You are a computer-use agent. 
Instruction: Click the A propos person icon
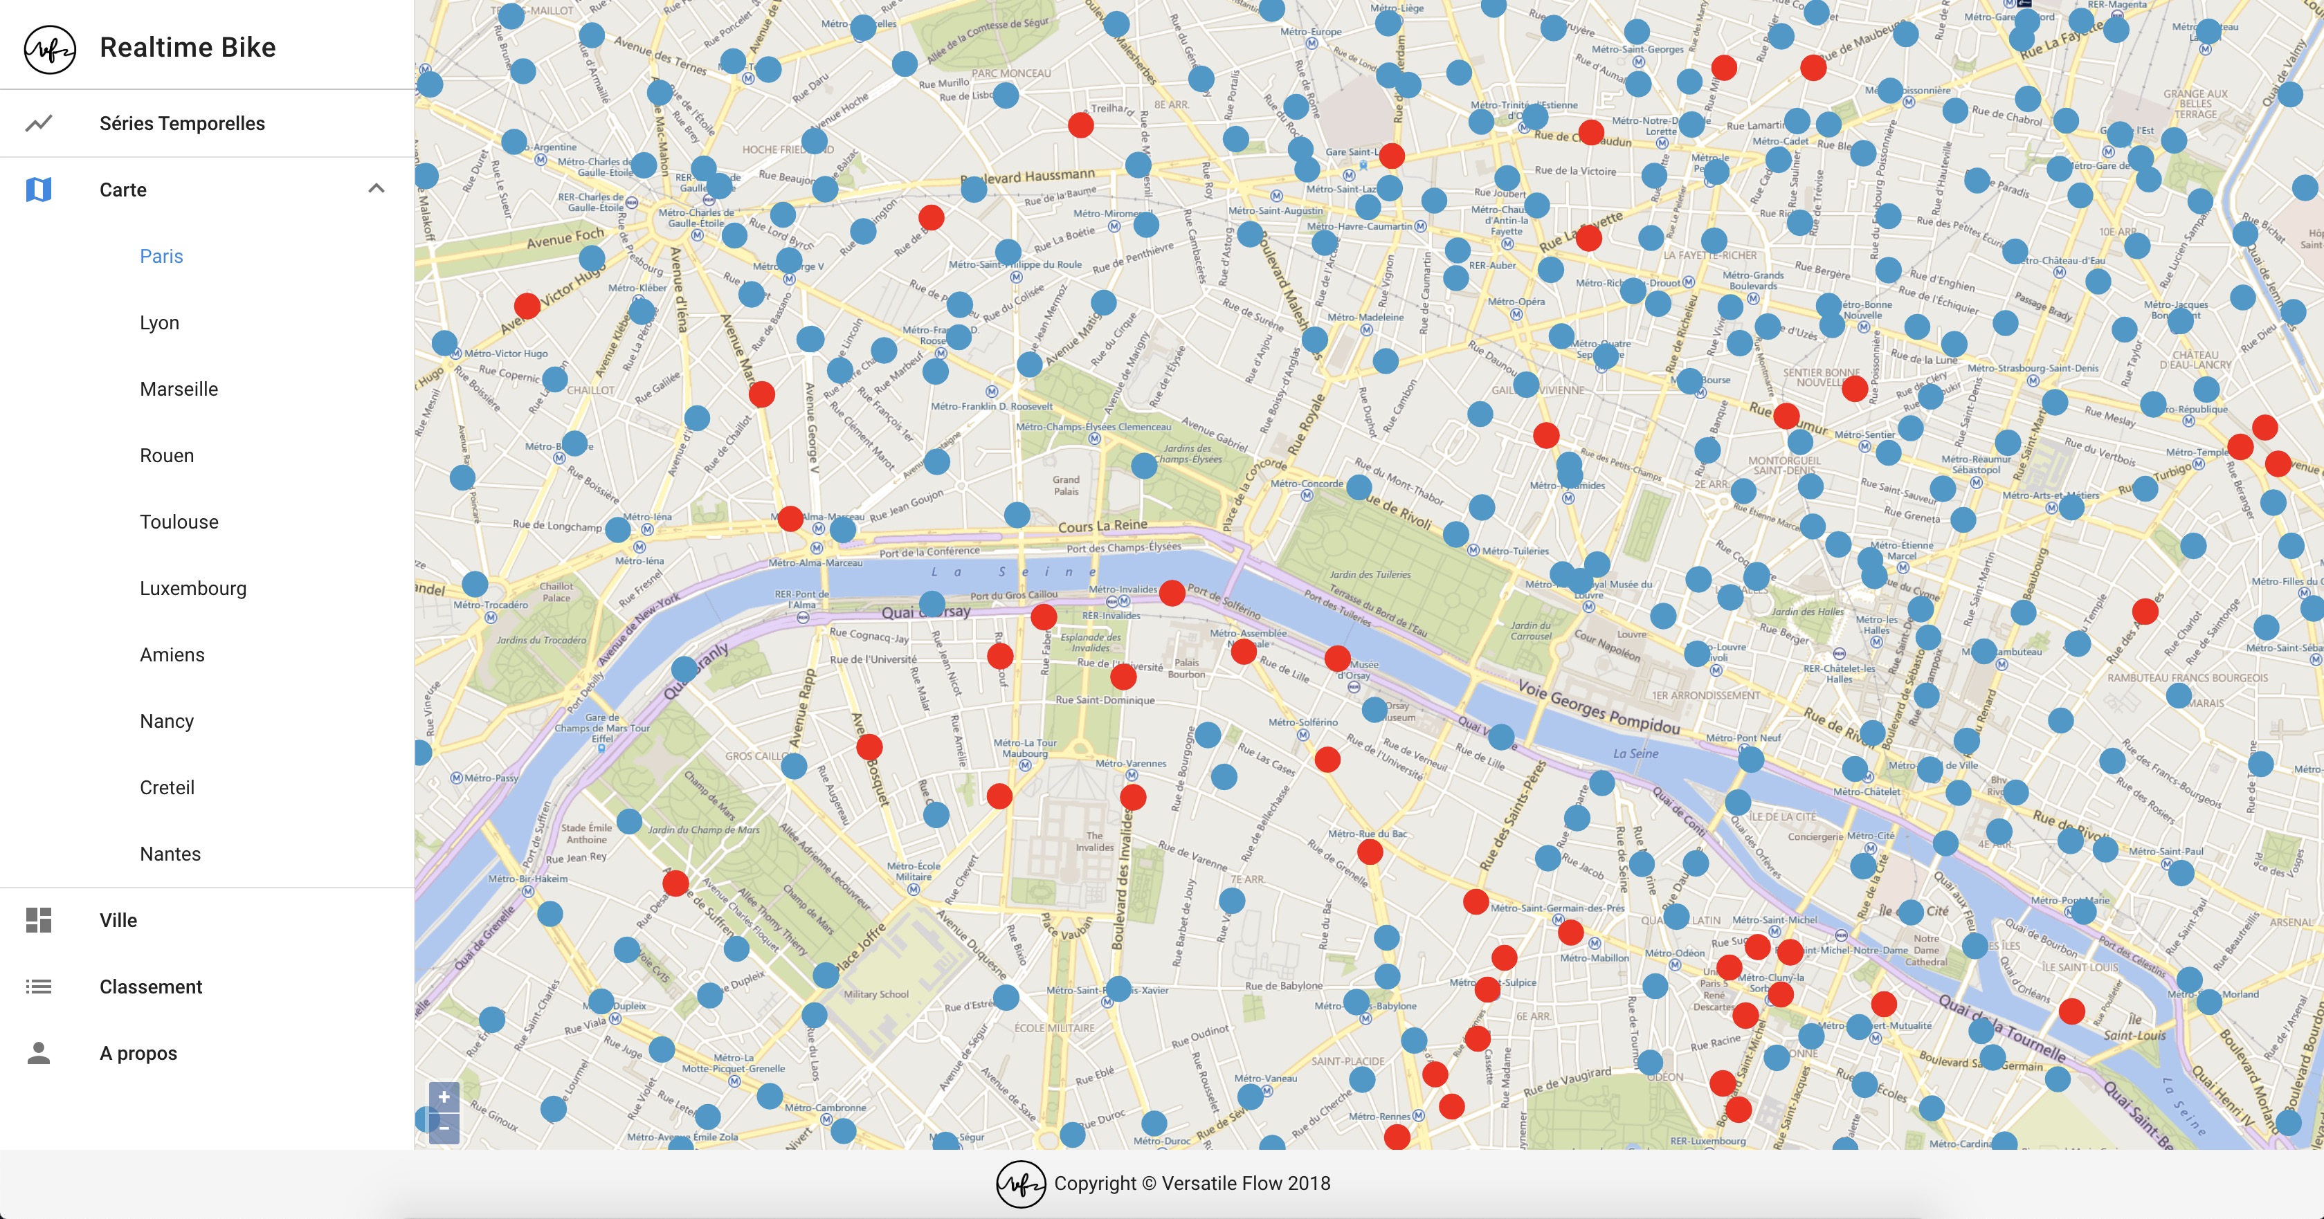tap(39, 1053)
